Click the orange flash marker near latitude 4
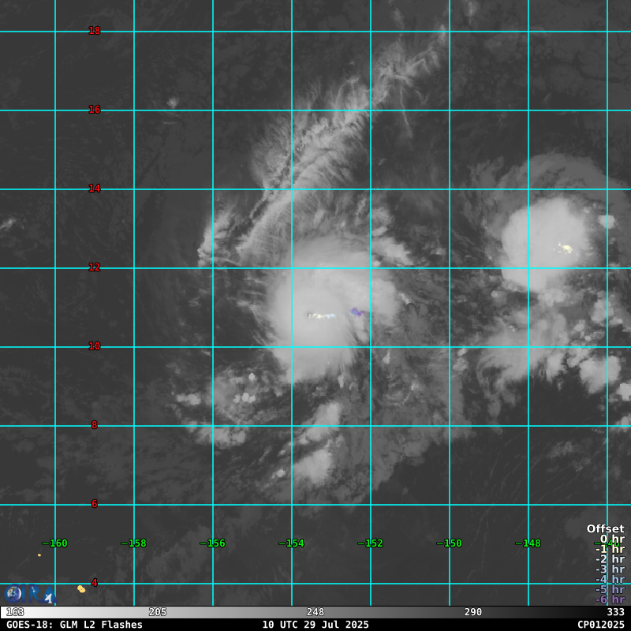The width and height of the screenshot is (631, 631). point(80,588)
